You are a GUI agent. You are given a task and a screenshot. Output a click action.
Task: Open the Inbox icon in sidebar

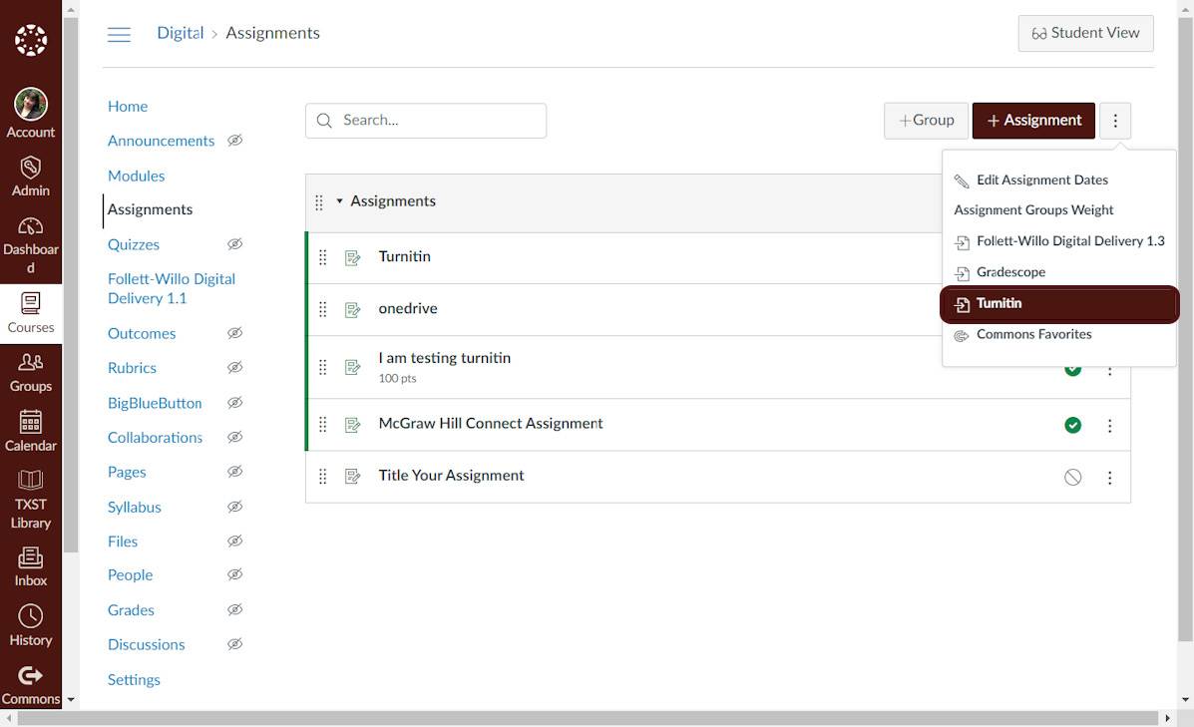coord(31,558)
